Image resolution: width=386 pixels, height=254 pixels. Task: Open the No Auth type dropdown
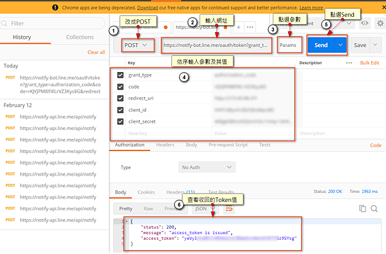click(x=207, y=167)
